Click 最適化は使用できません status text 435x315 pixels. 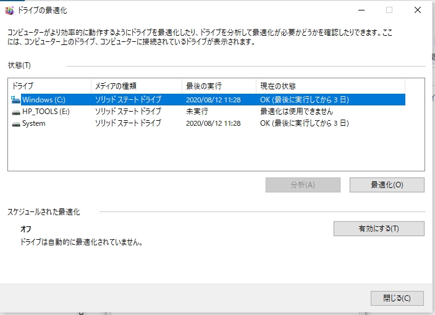(x=297, y=112)
